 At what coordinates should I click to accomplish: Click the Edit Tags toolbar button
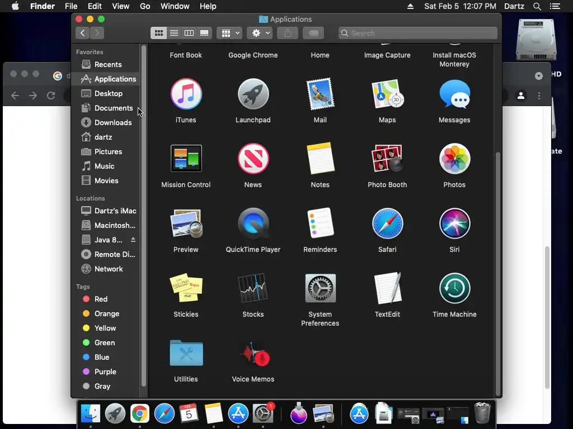[313, 33]
